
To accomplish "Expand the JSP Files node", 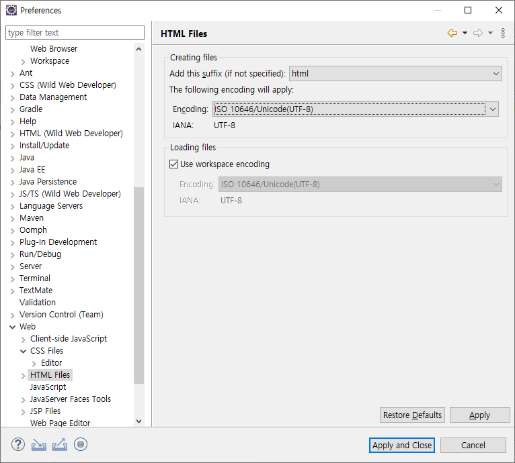I will 23,411.
